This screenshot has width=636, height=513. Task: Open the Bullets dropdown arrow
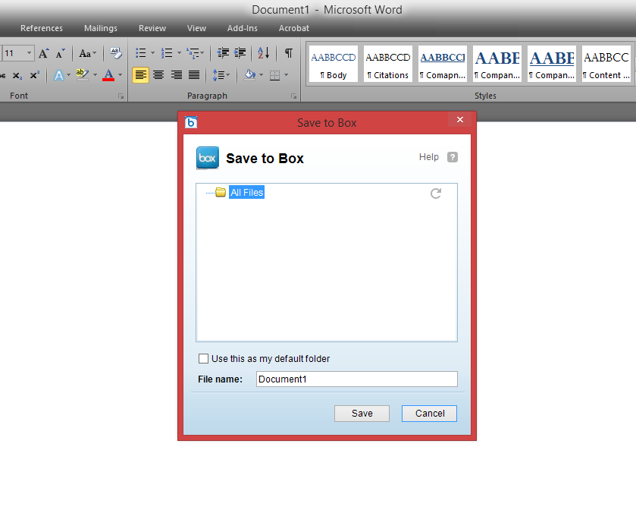coord(152,53)
